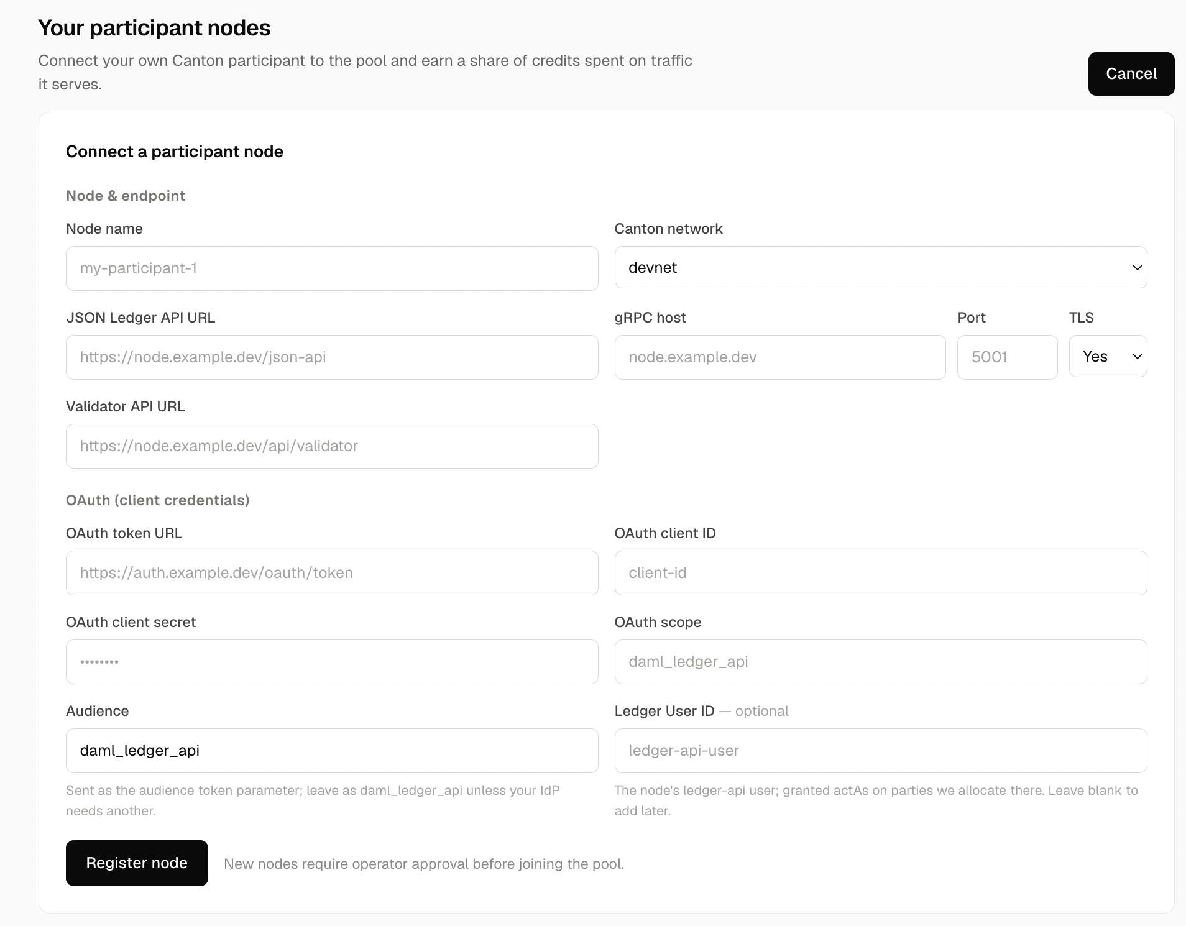Click the 'gRPC host' label
Viewport: 1186px width, 926px height.
(x=650, y=318)
